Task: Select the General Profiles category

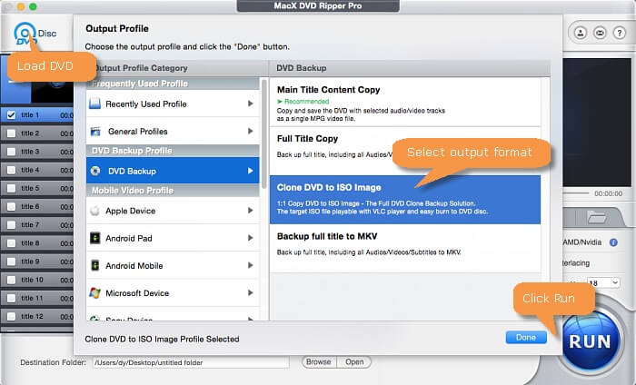Action: pos(173,132)
